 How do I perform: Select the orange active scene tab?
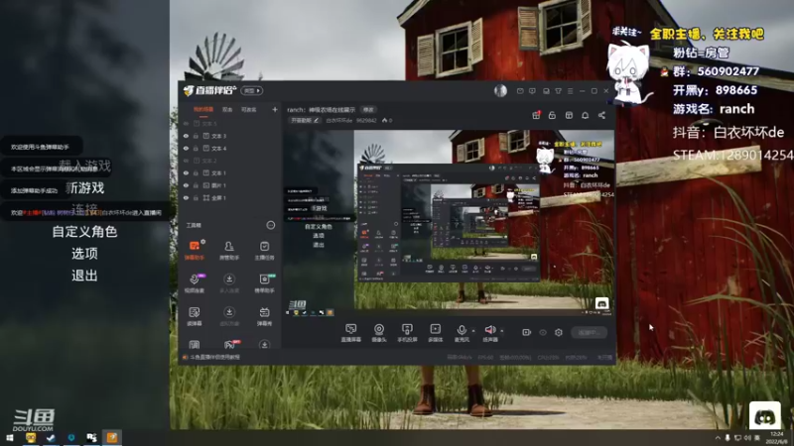tap(203, 109)
